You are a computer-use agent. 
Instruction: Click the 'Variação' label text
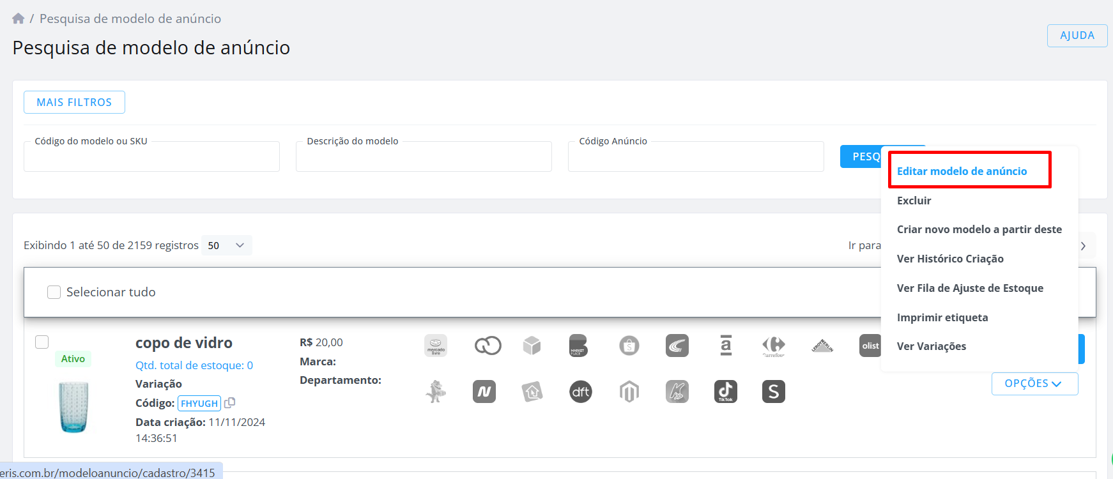coord(158,384)
